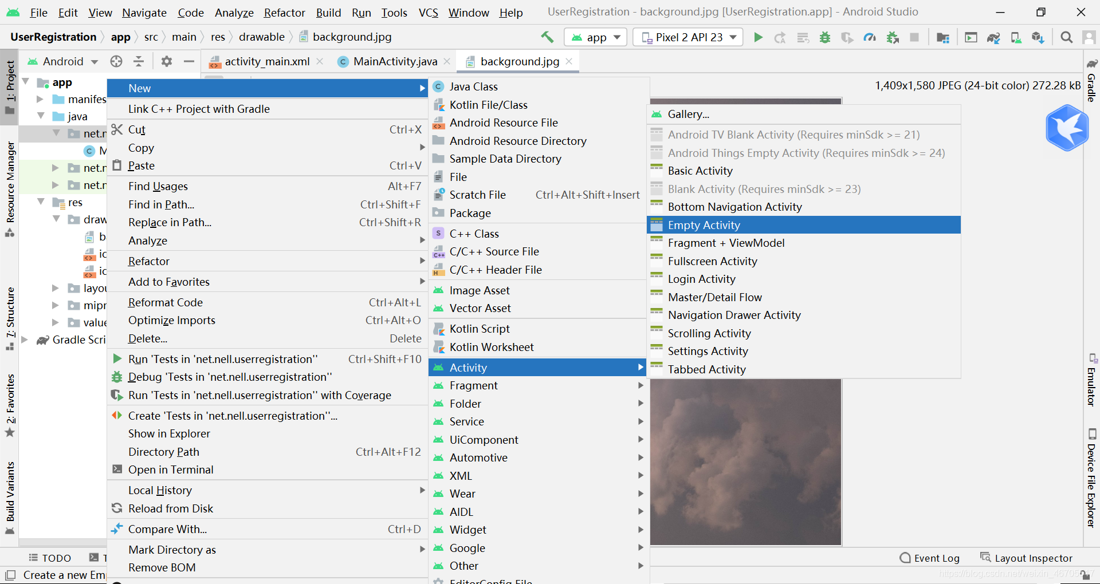
Task: Open SDK Manager download-cube icon
Action: click(x=1038, y=37)
